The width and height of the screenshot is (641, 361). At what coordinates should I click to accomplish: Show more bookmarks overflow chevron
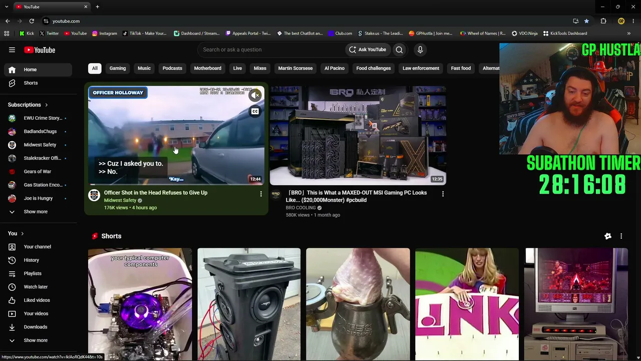click(628, 34)
